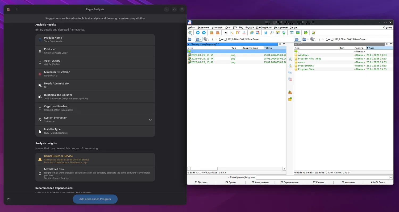The height and width of the screenshot is (212, 399).
Task: Click the New folder icon between panels
Action: [290, 99]
